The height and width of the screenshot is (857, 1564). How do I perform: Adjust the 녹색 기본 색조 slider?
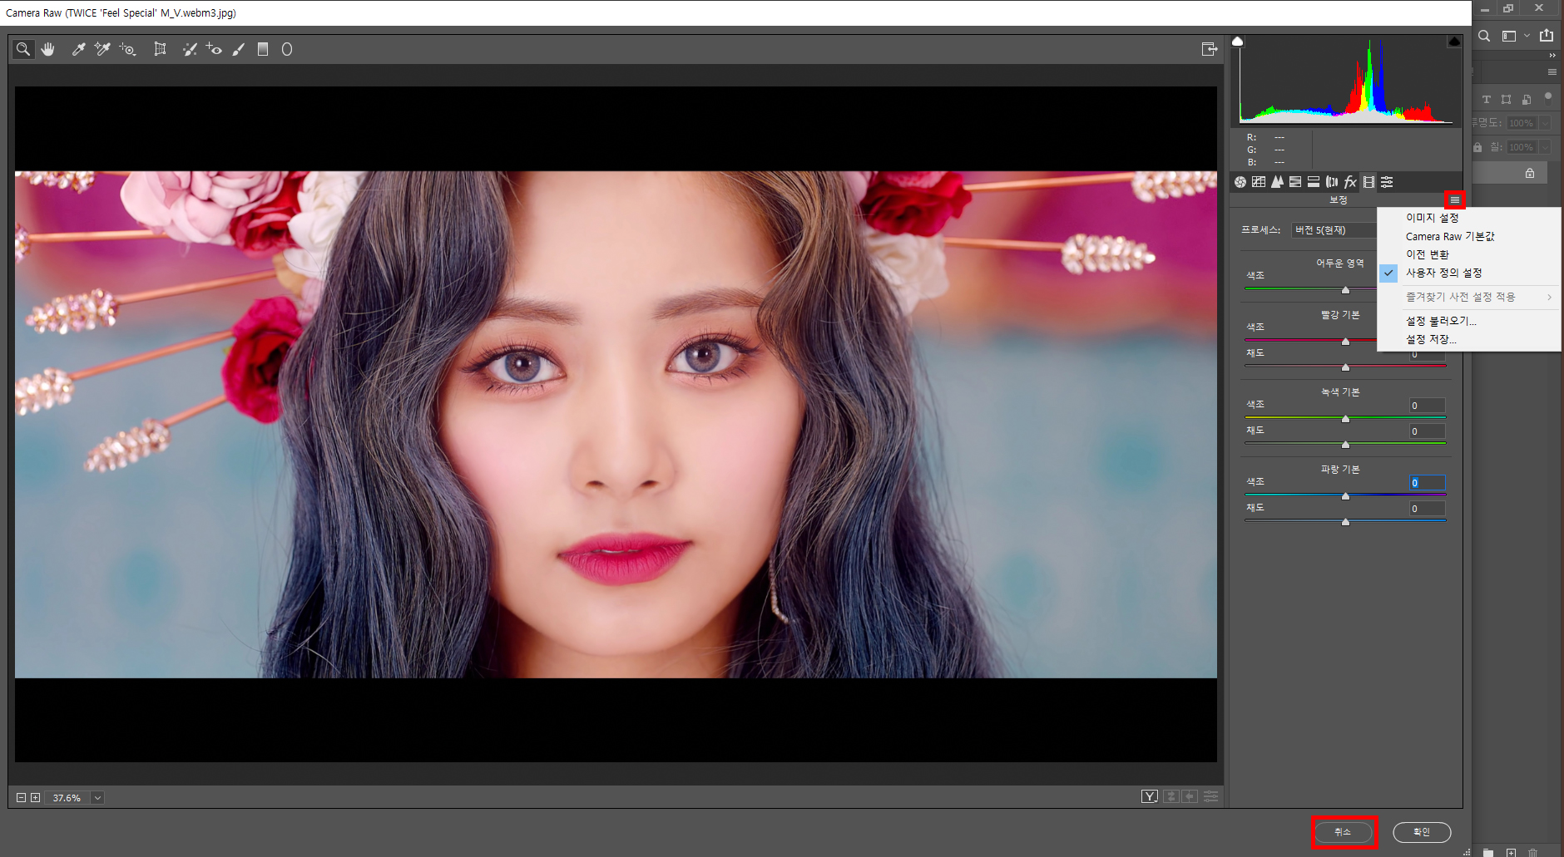click(x=1345, y=418)
